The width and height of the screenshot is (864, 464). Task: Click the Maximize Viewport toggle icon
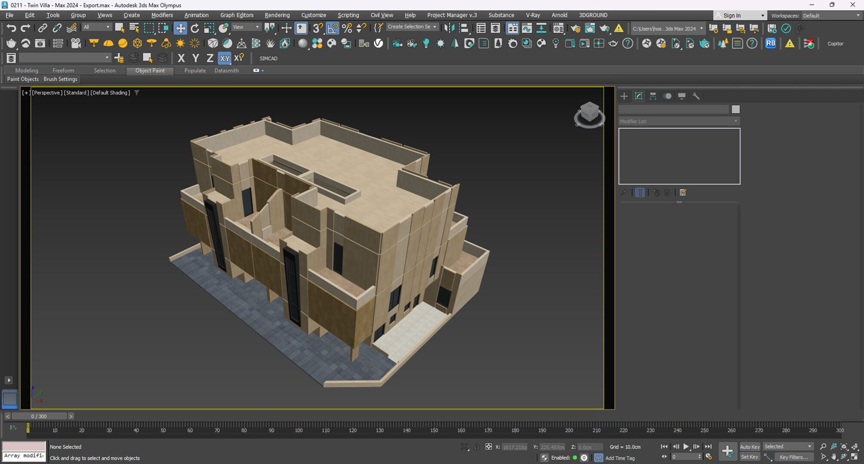pos(855,457)
